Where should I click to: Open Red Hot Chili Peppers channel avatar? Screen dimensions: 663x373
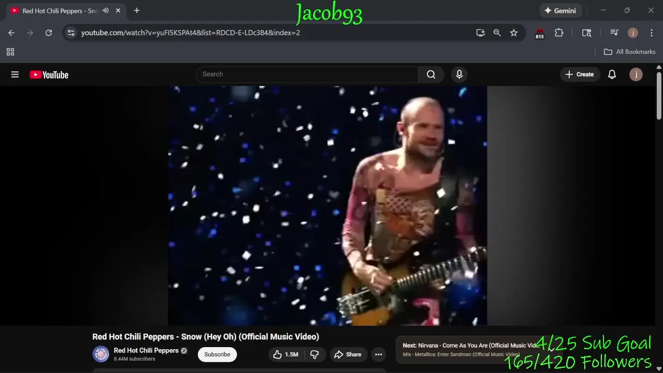click(x=101, y=354)
